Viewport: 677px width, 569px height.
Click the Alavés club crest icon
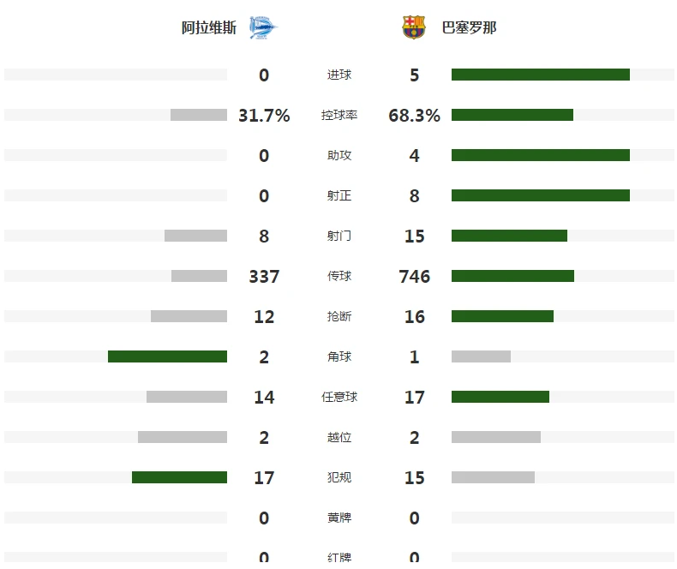point(263,27)
